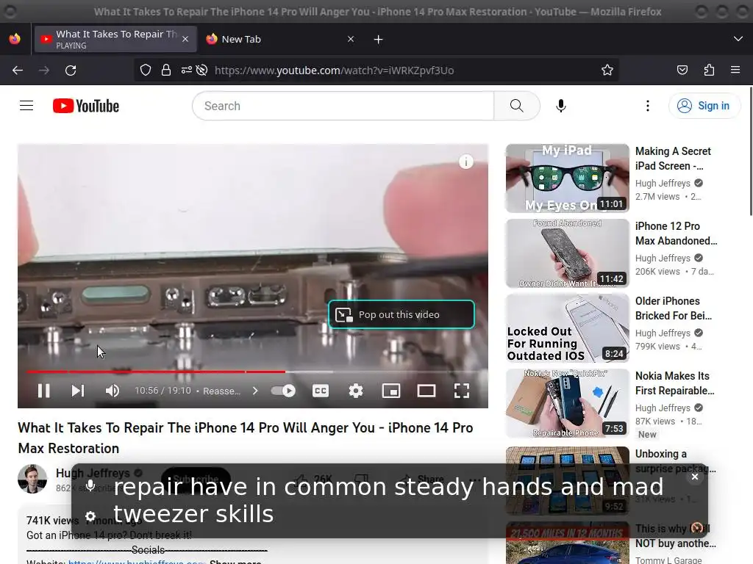Open the video info card icon
753x564 pixels.
click(465, 162)
